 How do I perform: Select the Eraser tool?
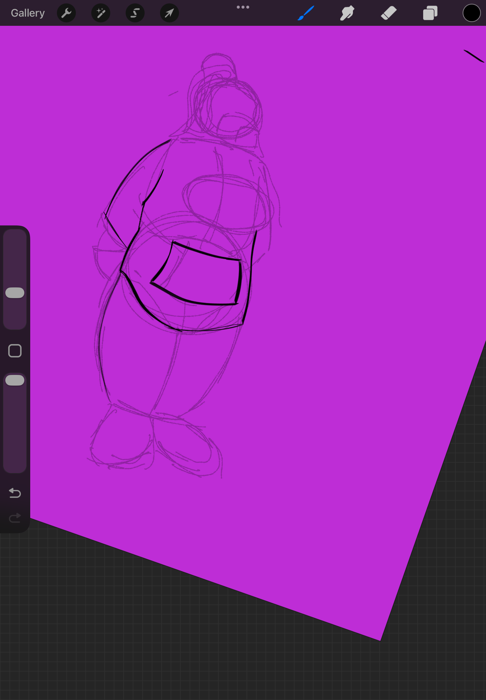[x=389, y=13]
